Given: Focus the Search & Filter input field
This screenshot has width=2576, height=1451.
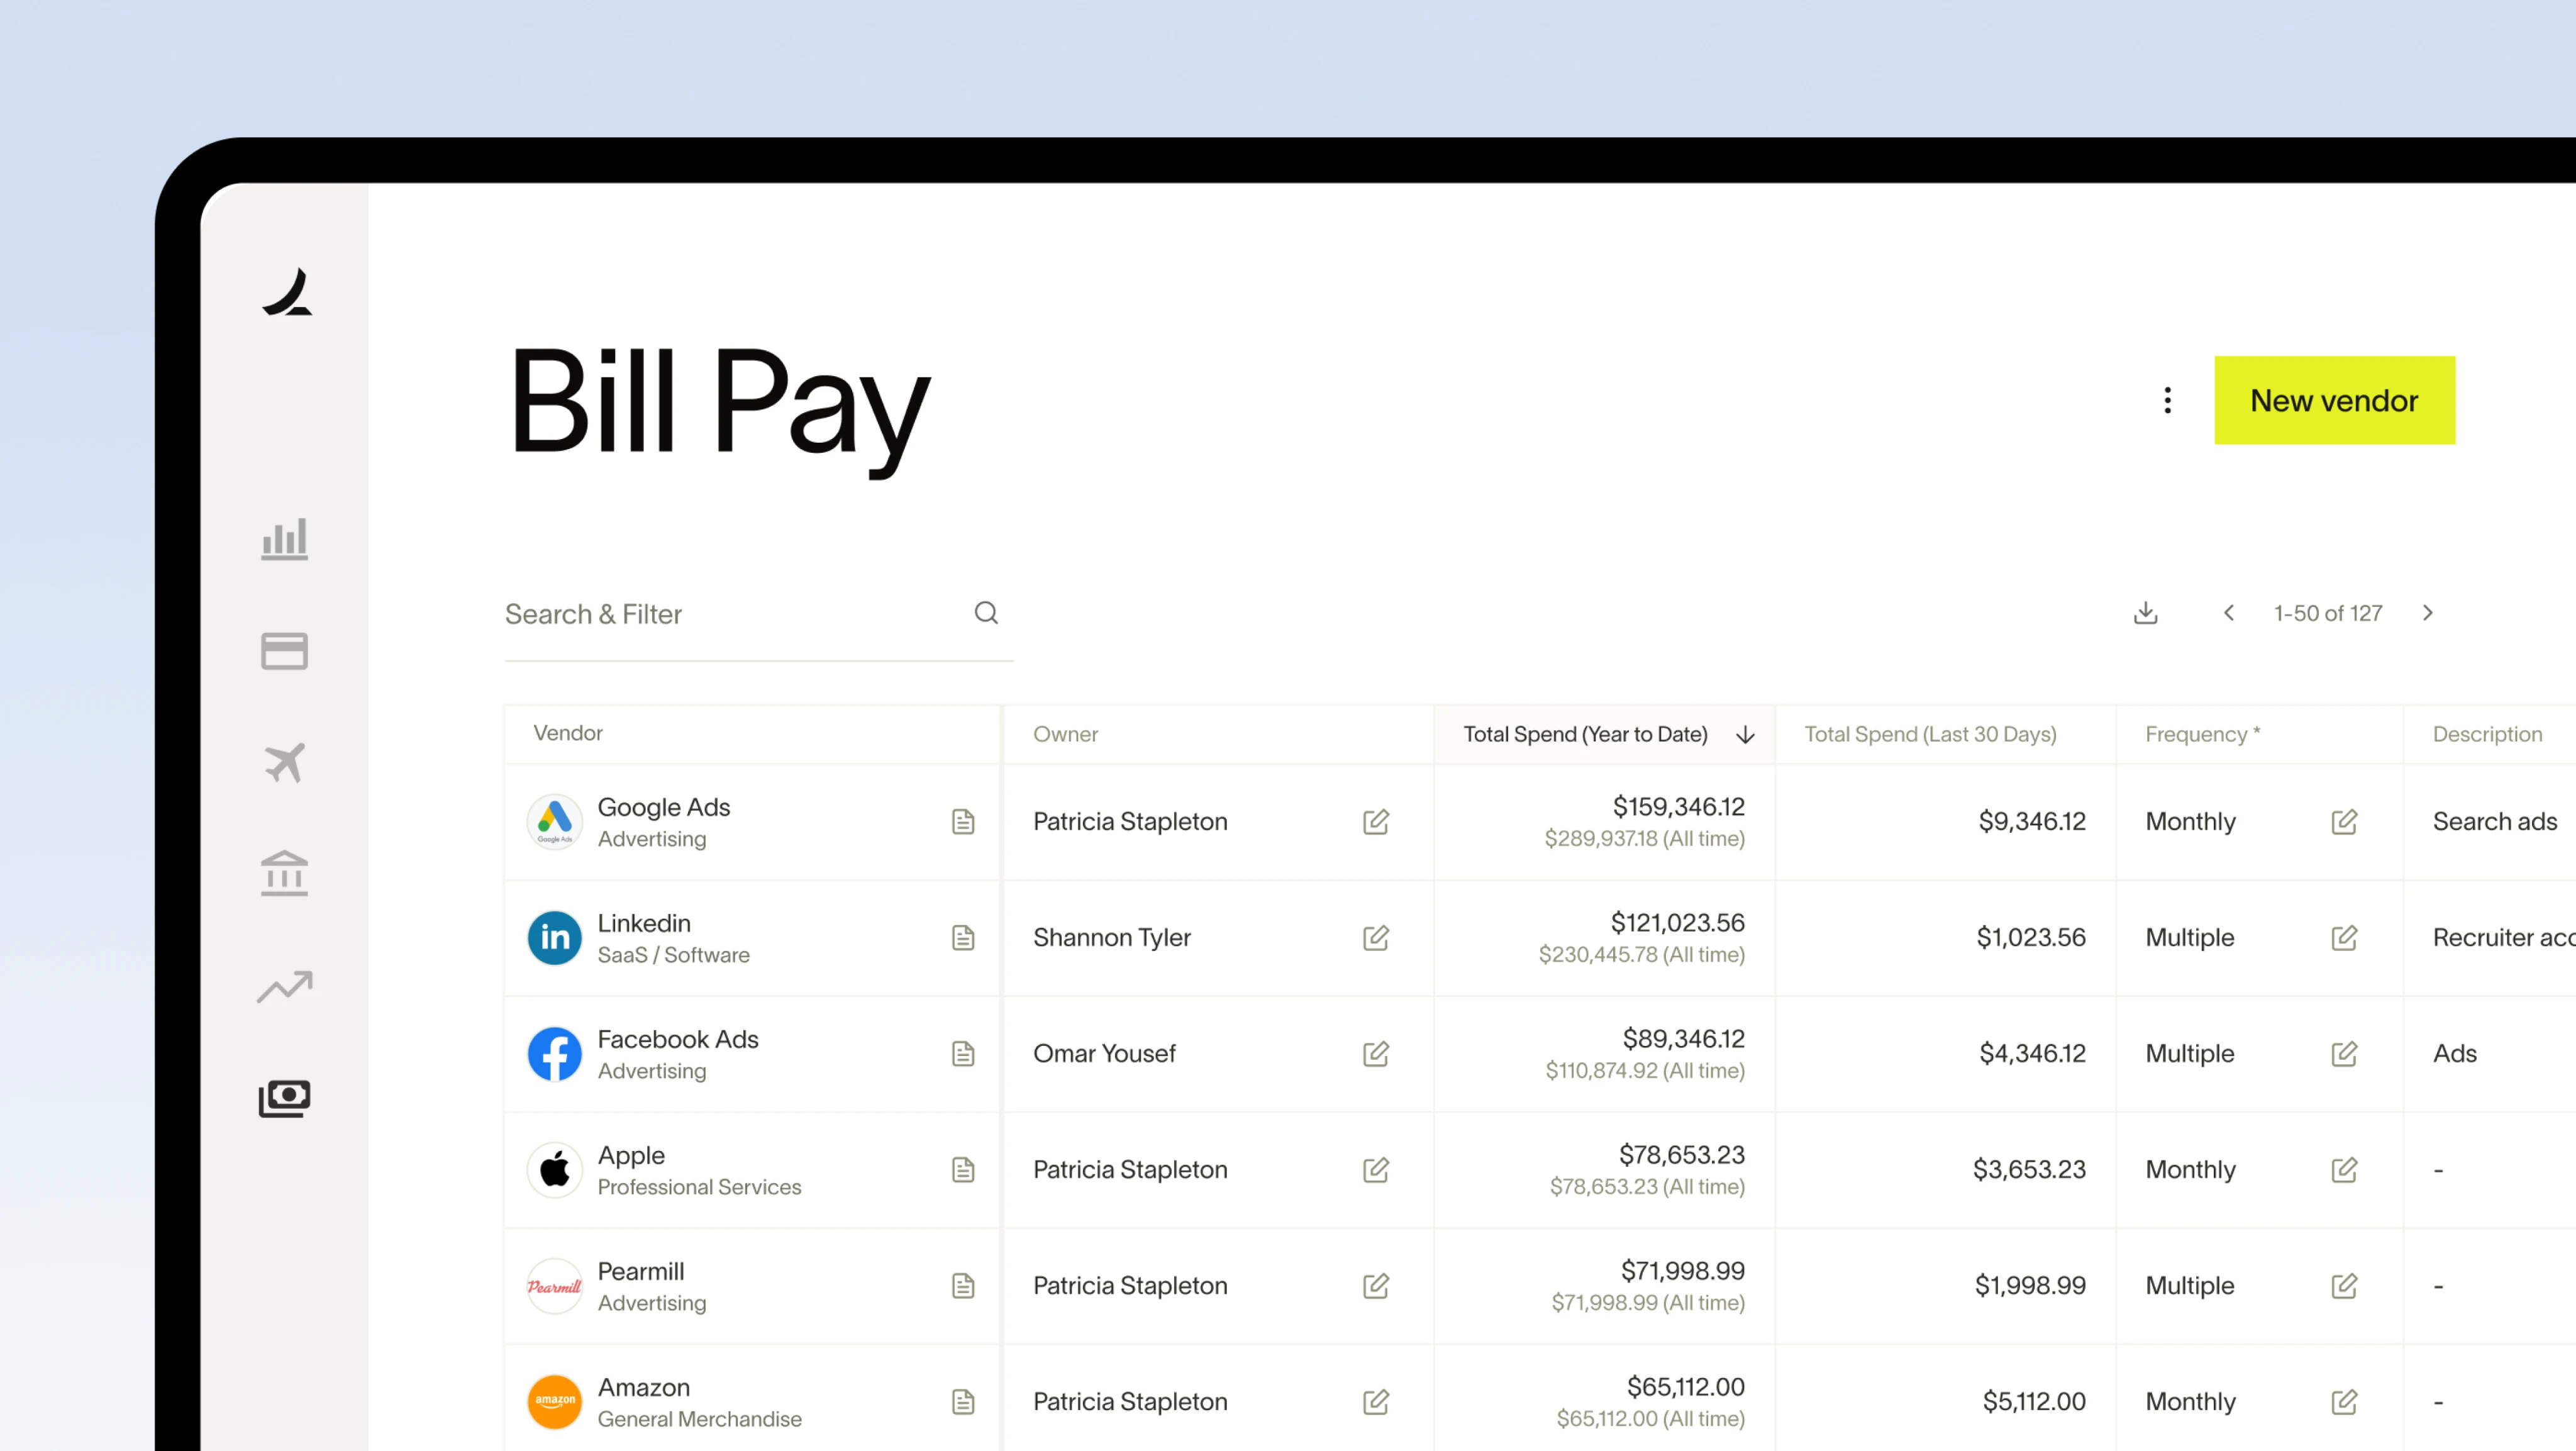Looking at the screenshot, I should point(758,614).
